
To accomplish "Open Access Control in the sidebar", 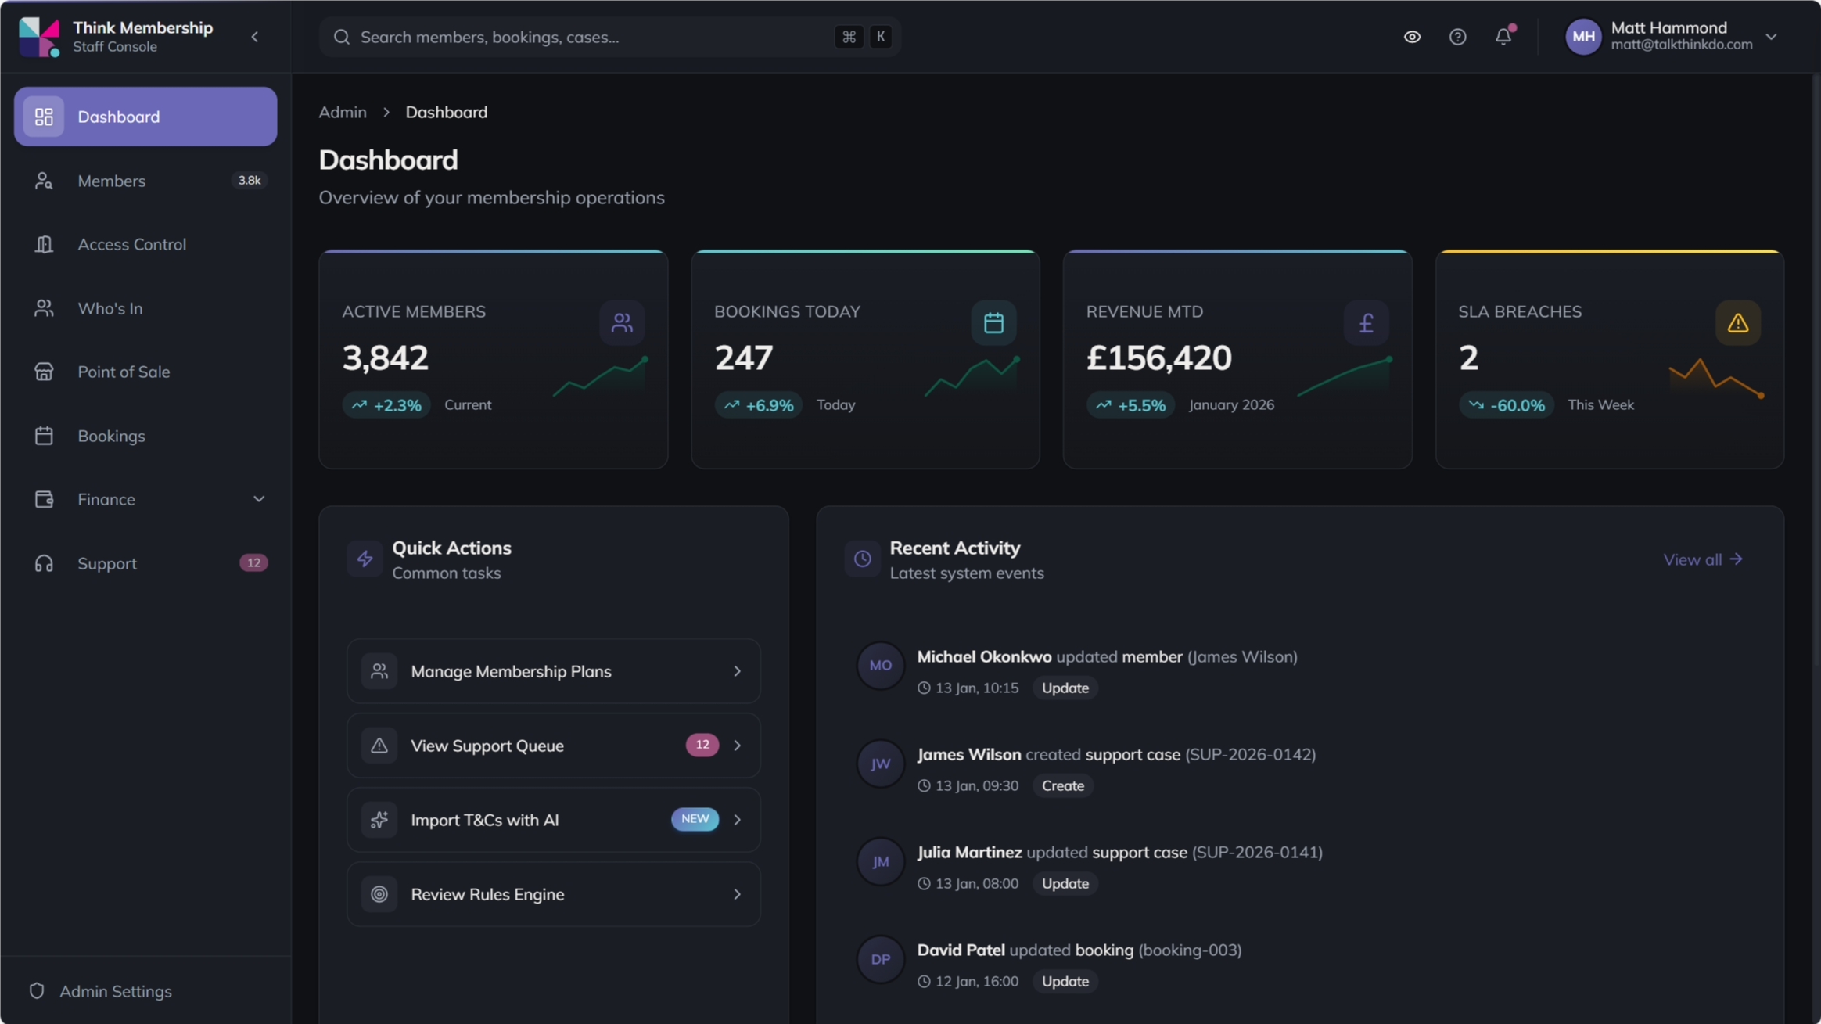I will coord(145,244).
